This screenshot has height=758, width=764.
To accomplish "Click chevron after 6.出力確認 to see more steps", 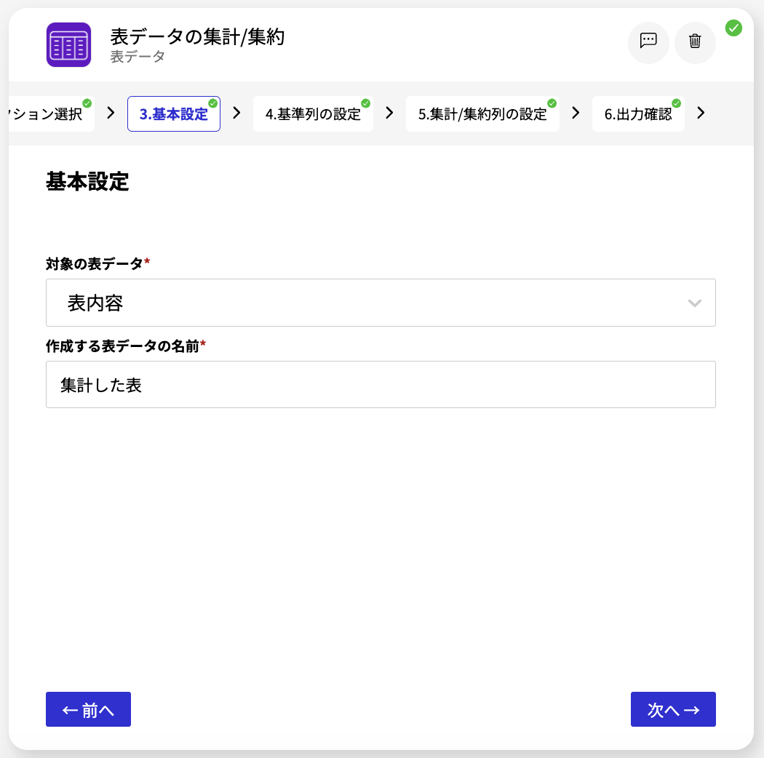I will pyautogui.click(x=701, y=113).
